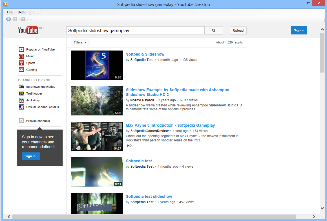
Task: Click the Gaming controller icon
Action: click(21, 70)
